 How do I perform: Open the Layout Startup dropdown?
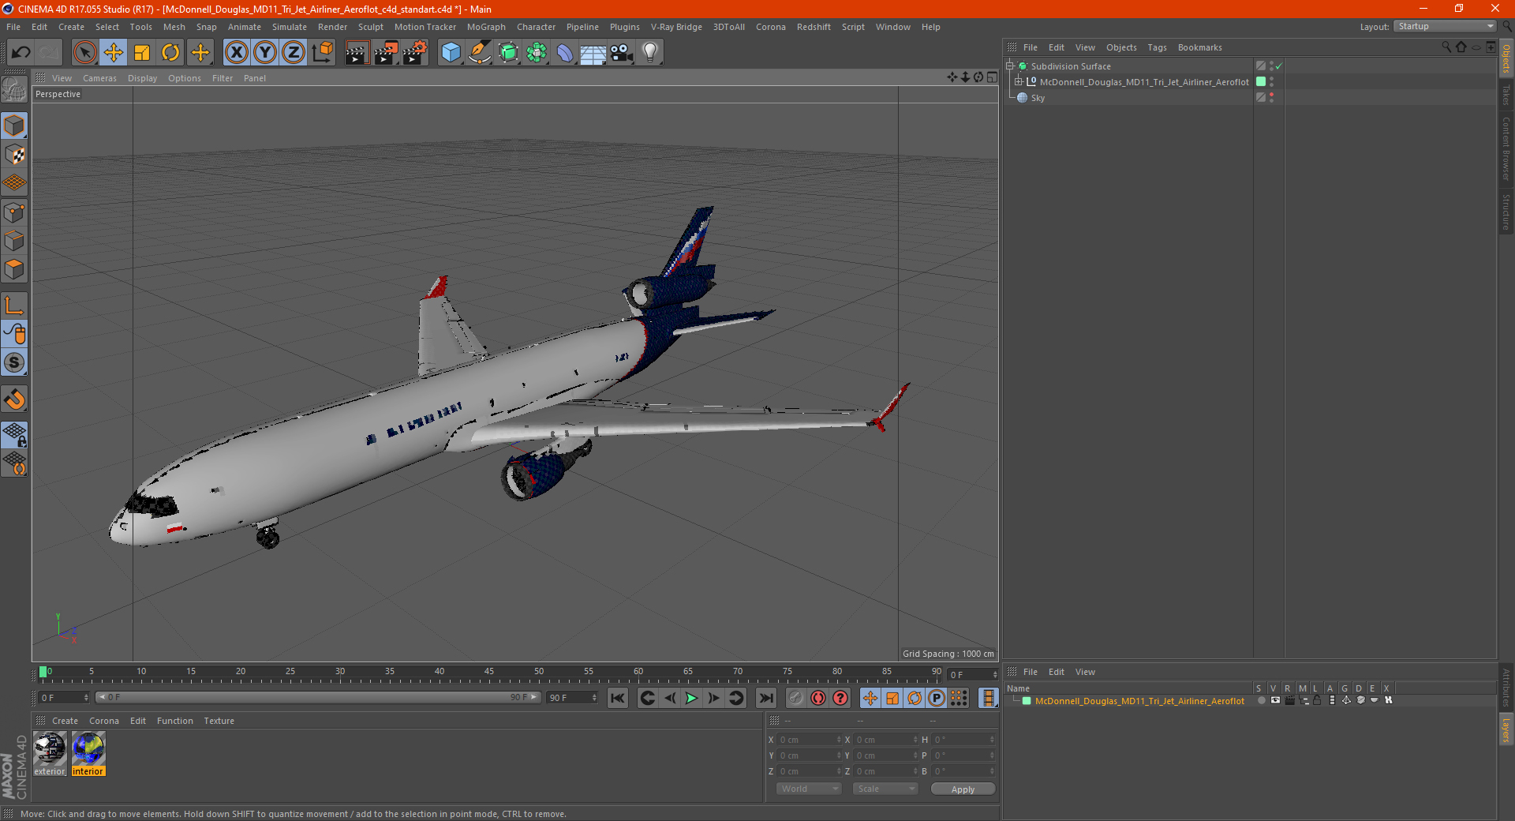pos(1445,26)
